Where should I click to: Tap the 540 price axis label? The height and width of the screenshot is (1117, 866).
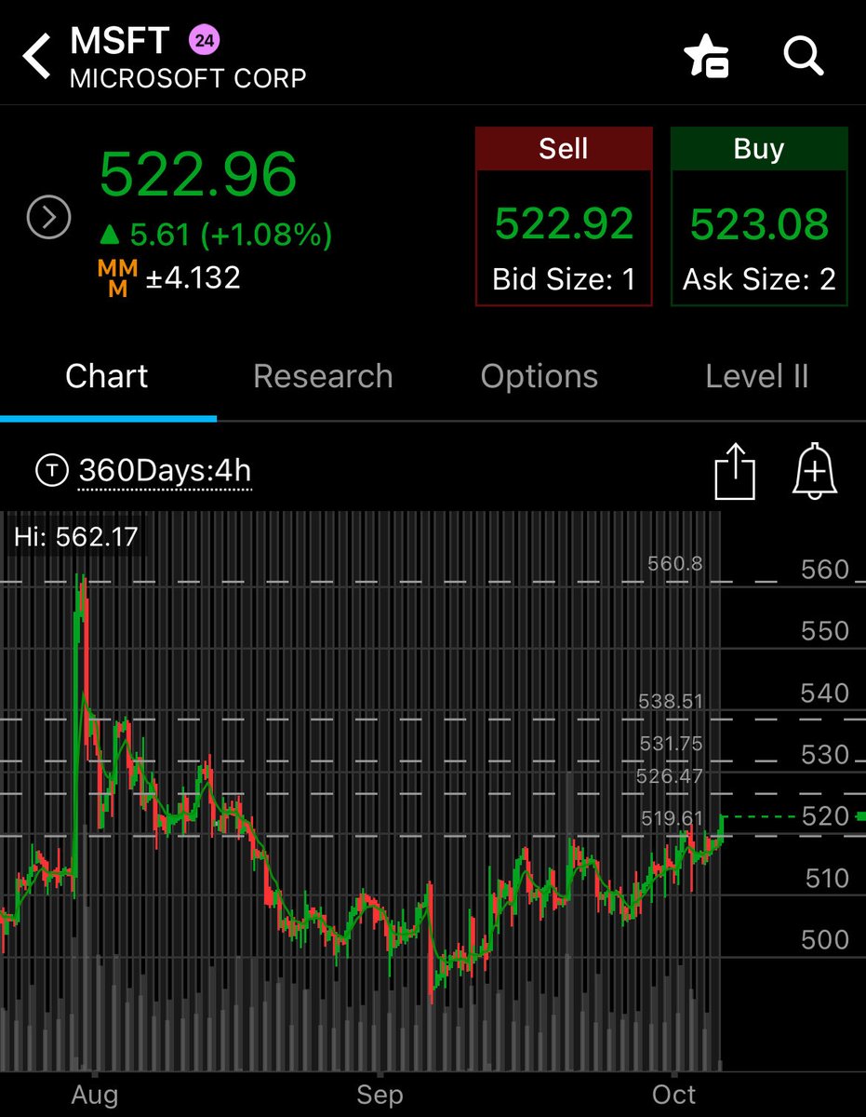pos(826,693)
